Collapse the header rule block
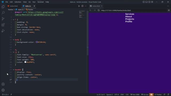Screen dimensions: 171x96 (x=14, y=70)
